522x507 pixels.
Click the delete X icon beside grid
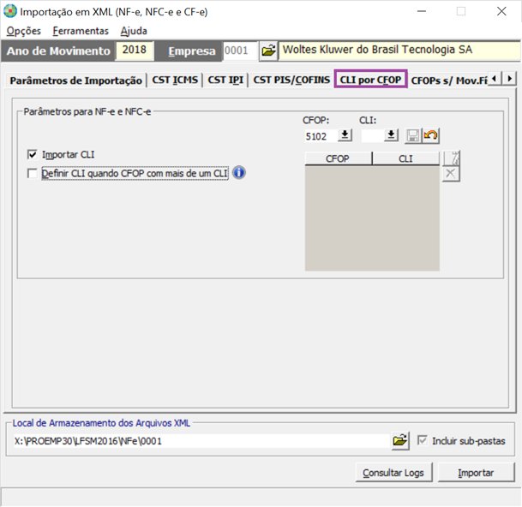(451, 174)
